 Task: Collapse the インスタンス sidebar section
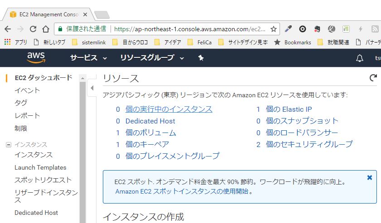[9, 145]
